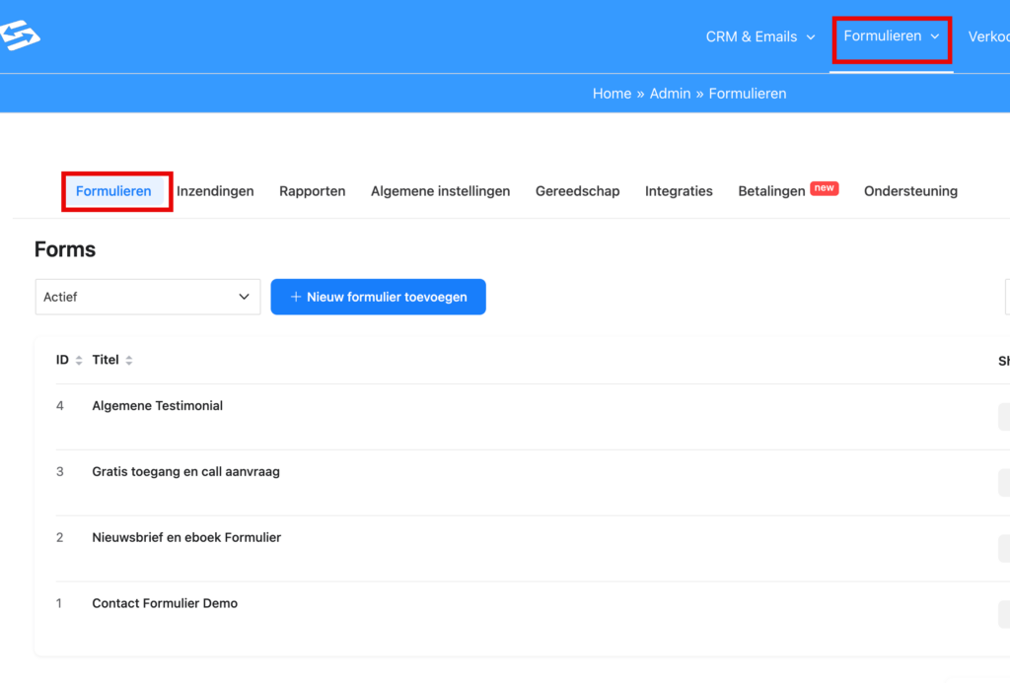Open the Contact Formulier Demo form

pyautogui.click(x=165, y=603)
